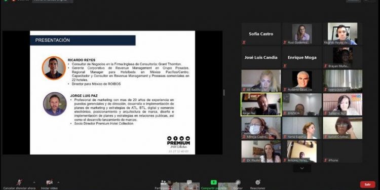This screenshot has height=190, width=380.
Task: Click muted mic icon beside Isabel Cristina name
Action: (x=326, y=137)
